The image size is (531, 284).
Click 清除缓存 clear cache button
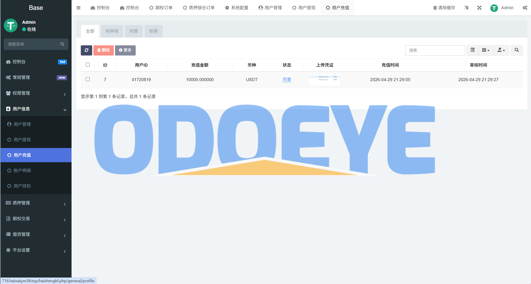[444, 8]
